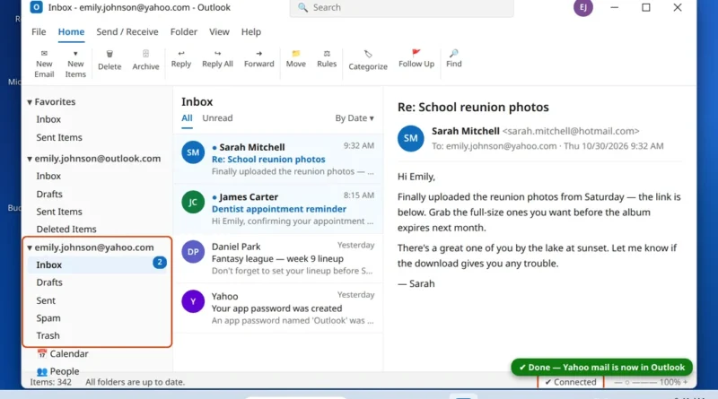Open the Find tool
The image size is (718, 399).
(454, 59)
